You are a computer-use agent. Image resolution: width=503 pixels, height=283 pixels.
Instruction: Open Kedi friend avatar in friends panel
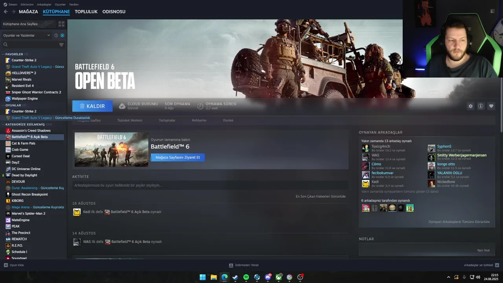[x=365, y=184]
